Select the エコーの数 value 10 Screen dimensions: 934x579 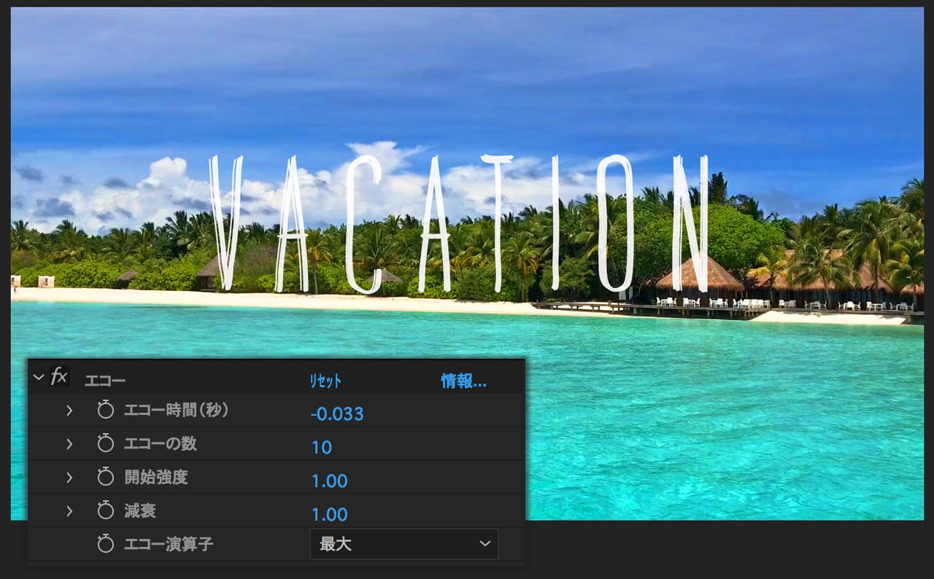tap(322, 448)
